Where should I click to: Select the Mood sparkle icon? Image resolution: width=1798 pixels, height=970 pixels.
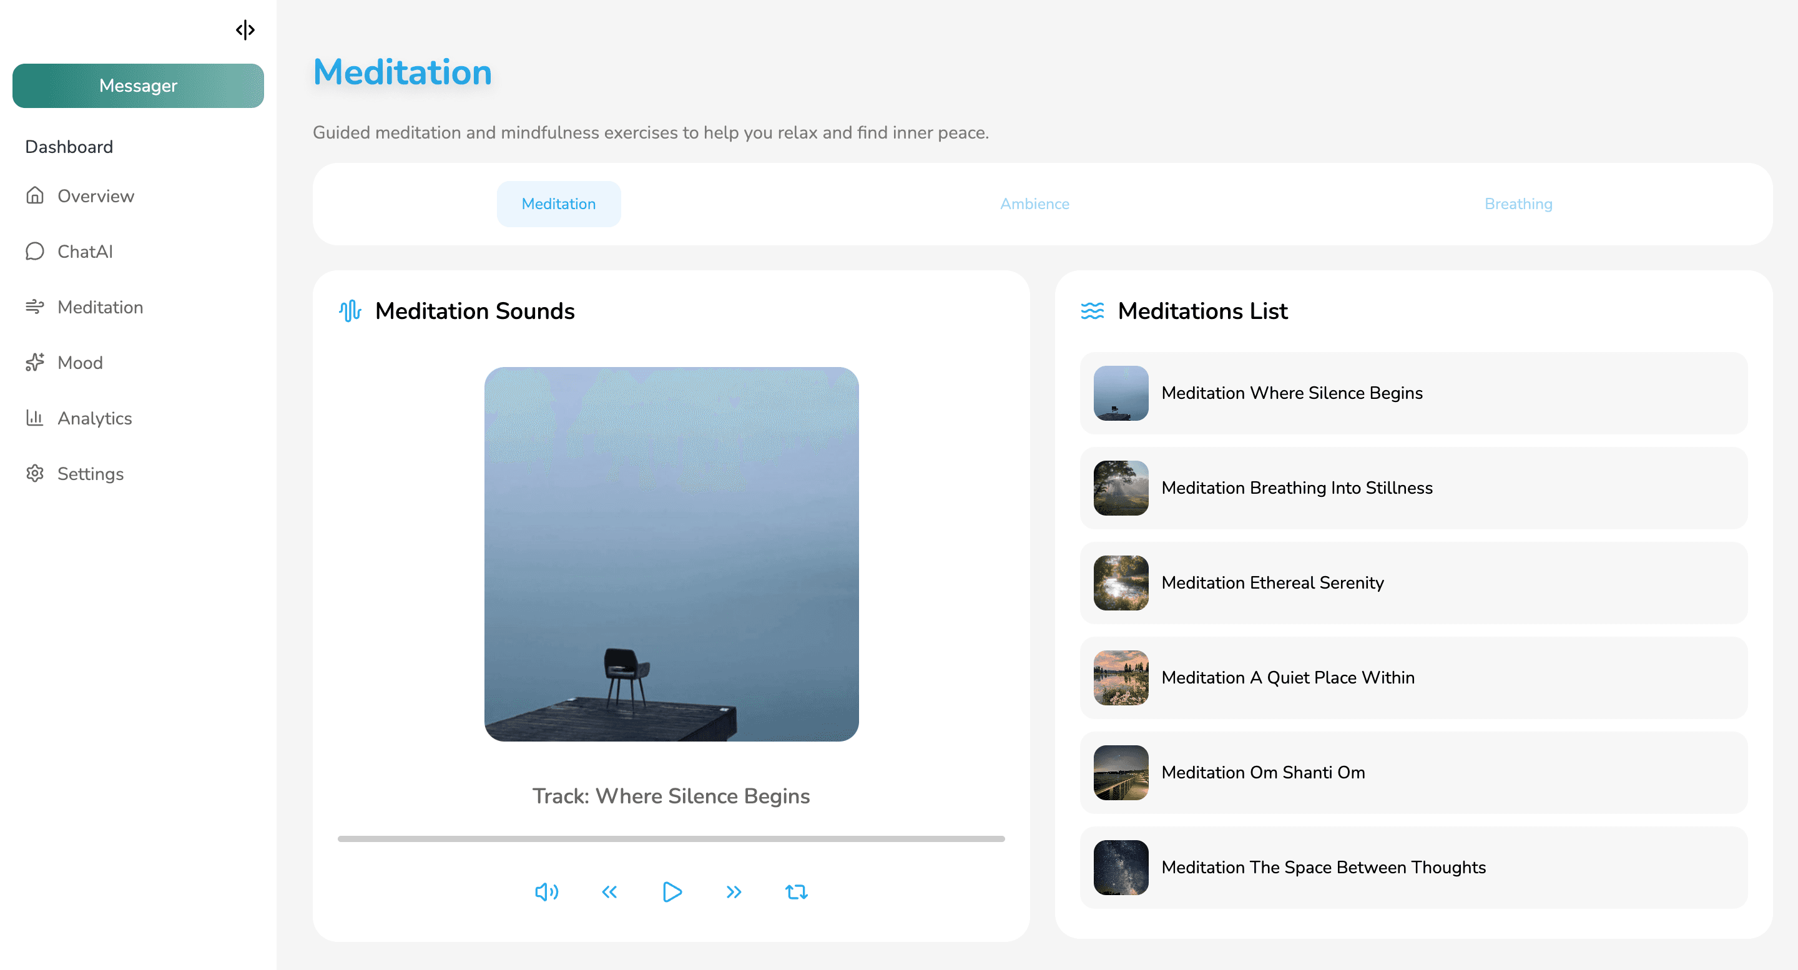pyautogui.click(x=35, y=362)
